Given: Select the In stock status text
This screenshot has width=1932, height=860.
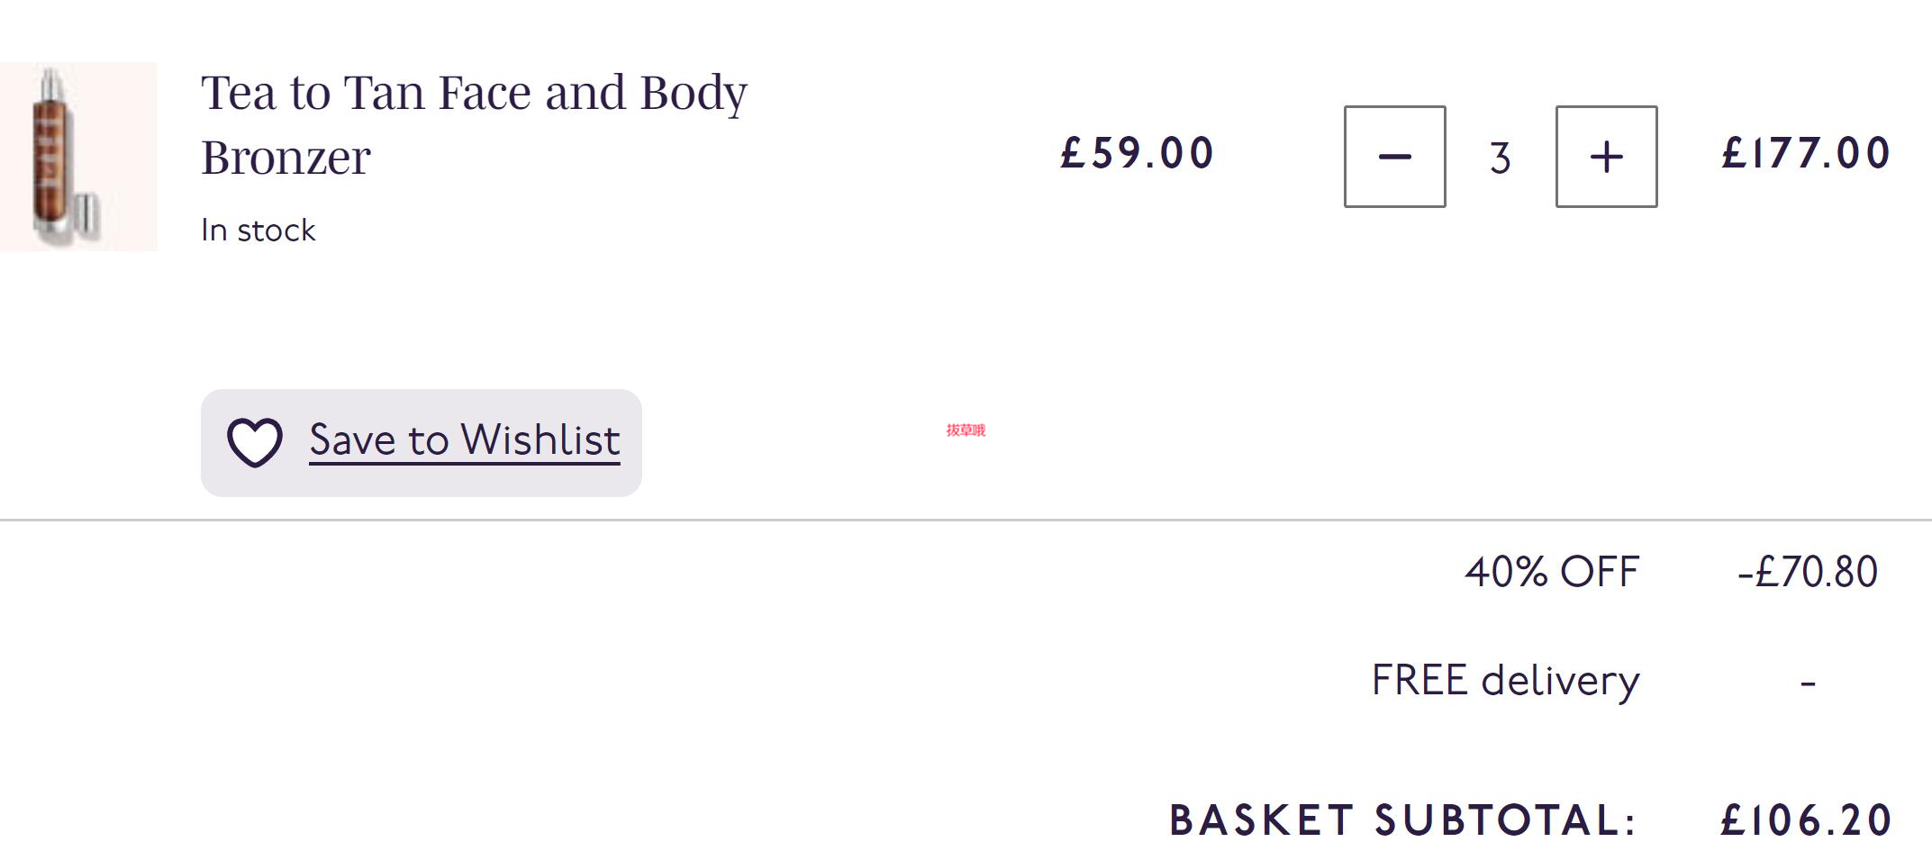Looking at the screenshot, I should (259, 231).
